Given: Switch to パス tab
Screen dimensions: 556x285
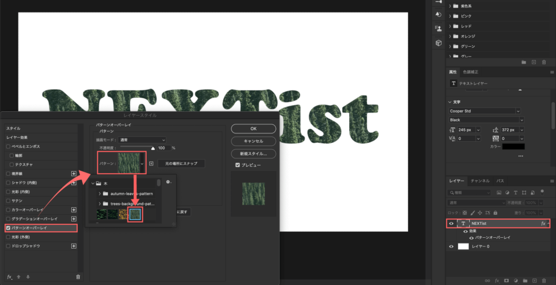Looking at the screenshot, I should pos(500,181).
